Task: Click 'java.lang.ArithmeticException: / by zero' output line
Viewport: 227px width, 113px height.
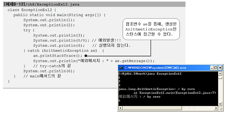Action: (157, 89)
